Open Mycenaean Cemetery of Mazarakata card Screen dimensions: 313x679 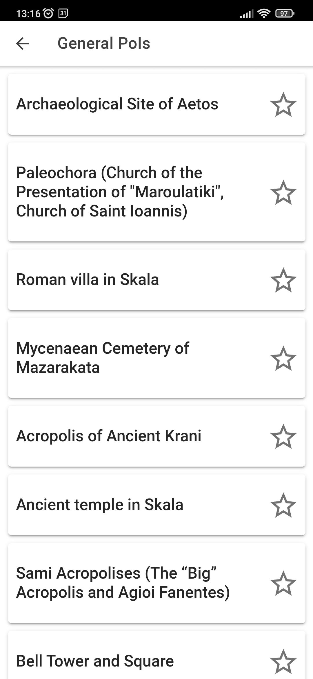(x=103, y=358)
